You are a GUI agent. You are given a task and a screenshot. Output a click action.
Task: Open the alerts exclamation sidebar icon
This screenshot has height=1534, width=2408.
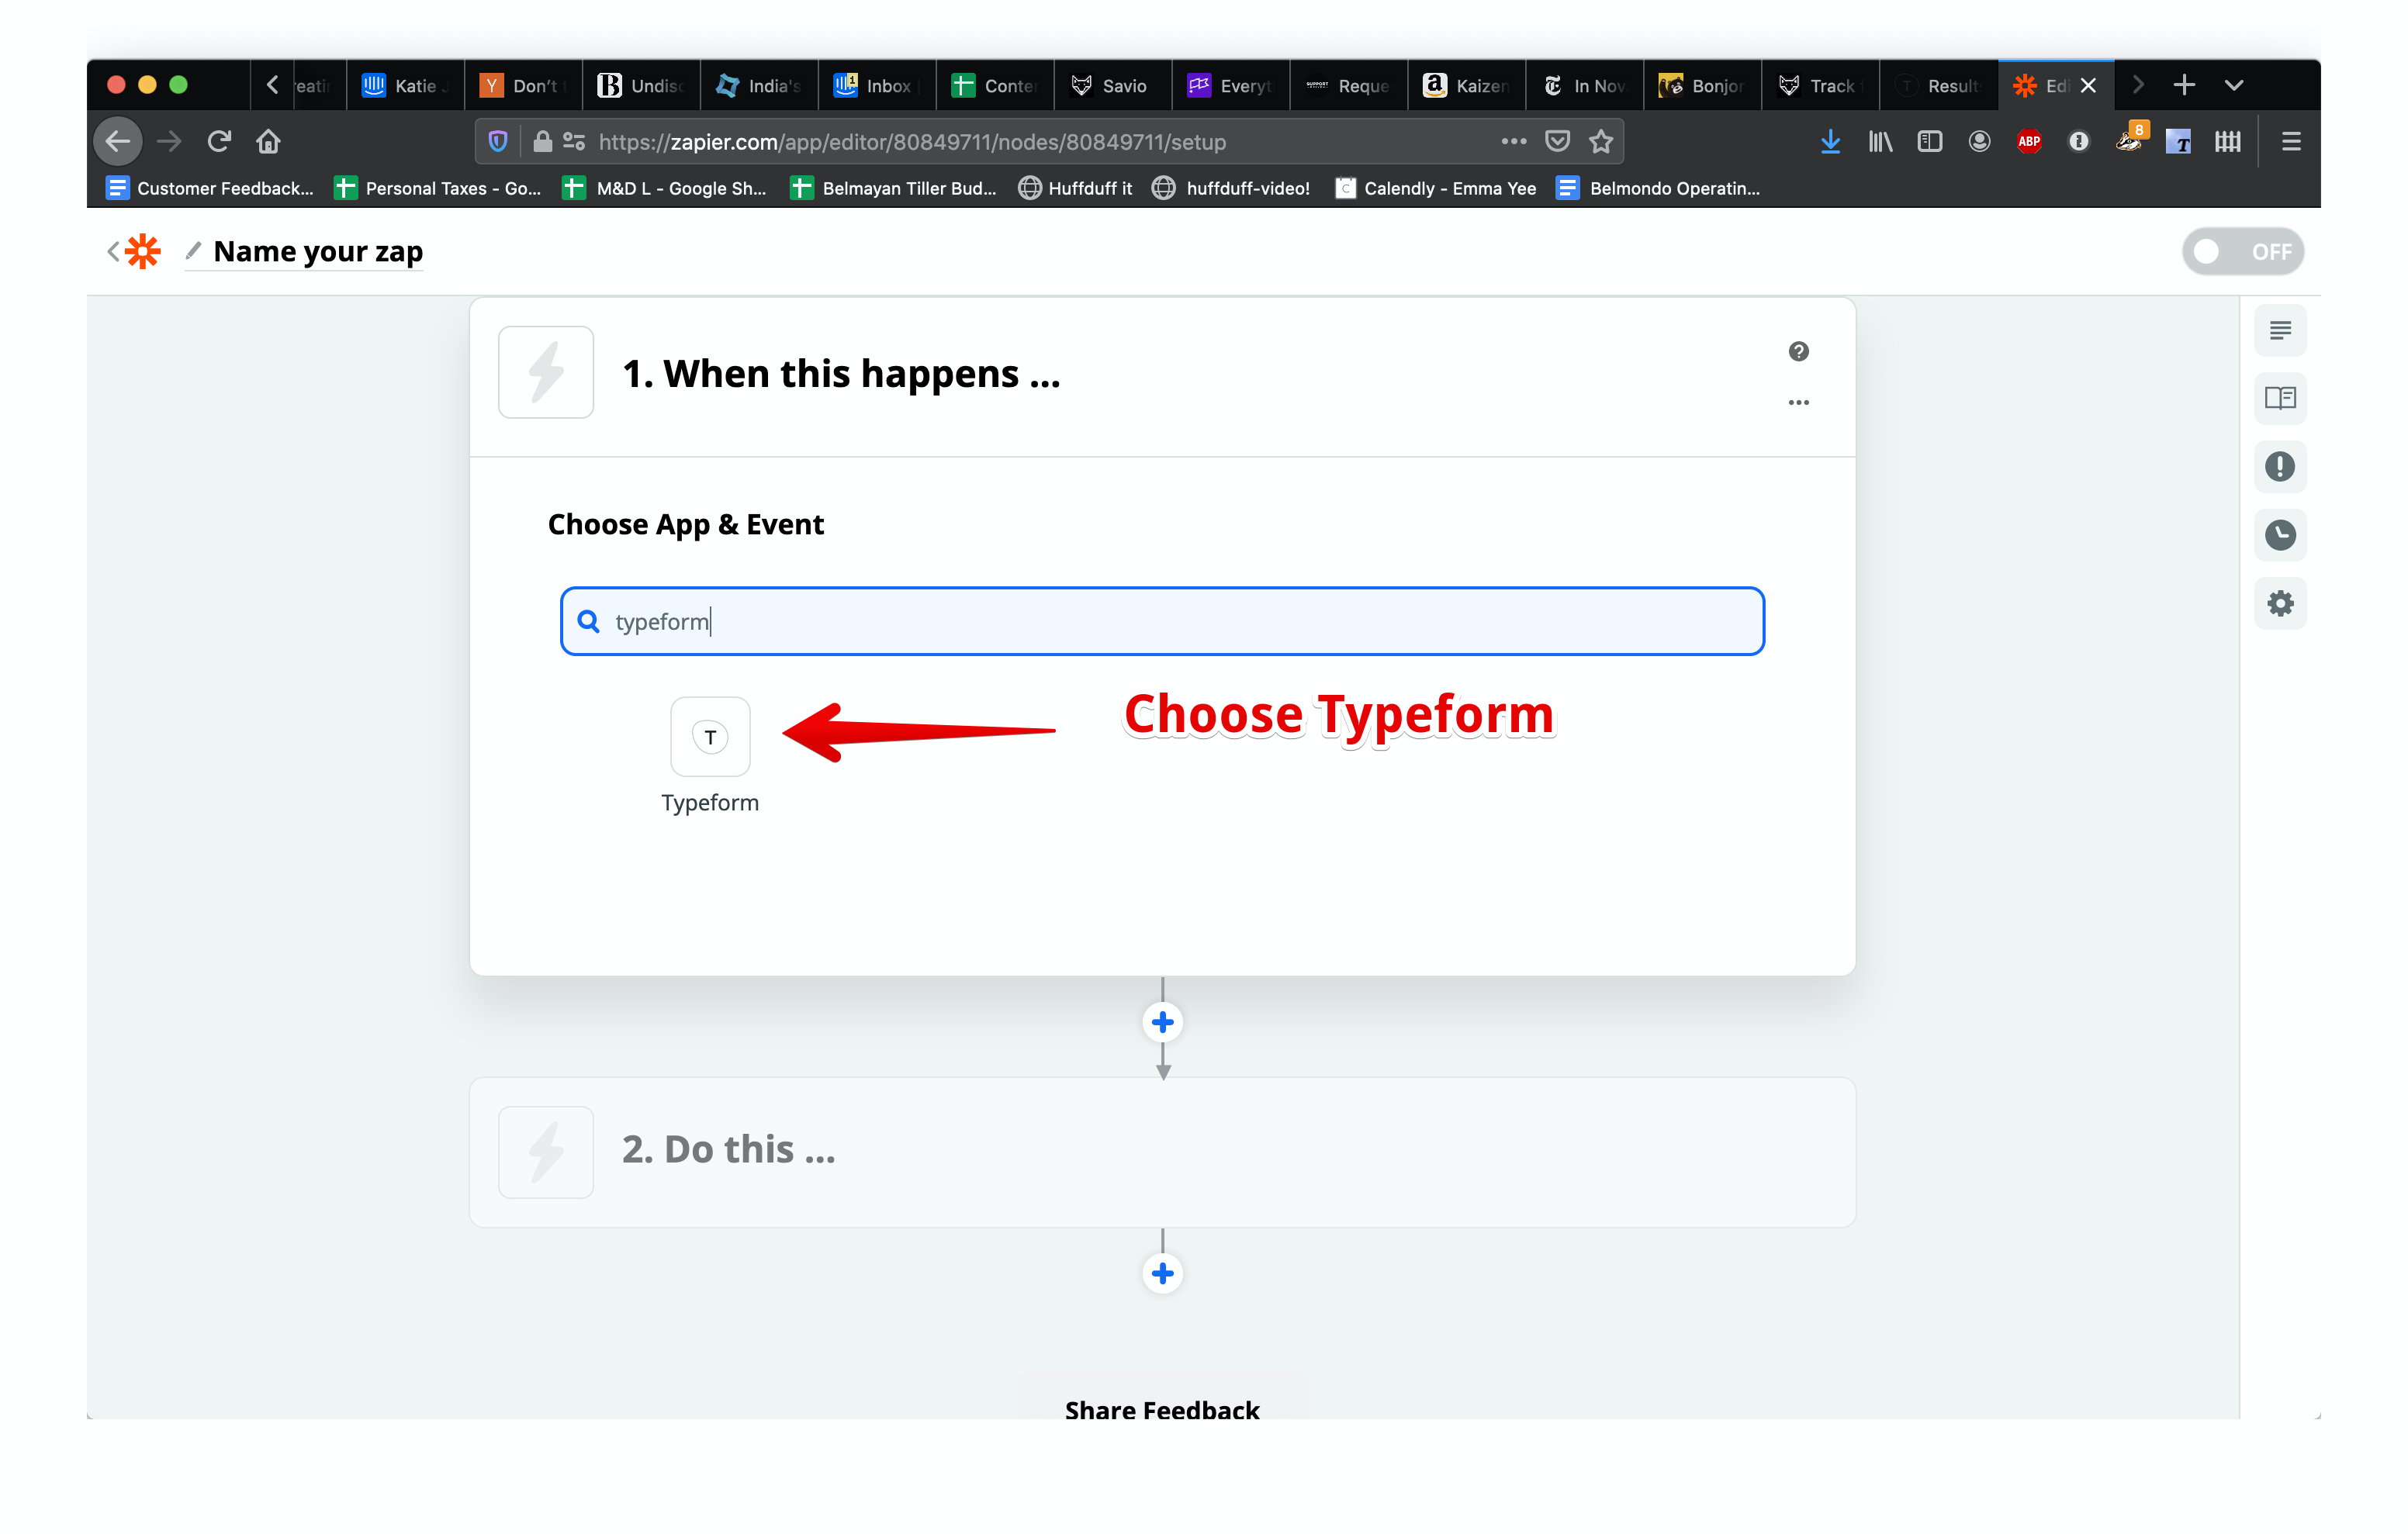(2280, 467)
